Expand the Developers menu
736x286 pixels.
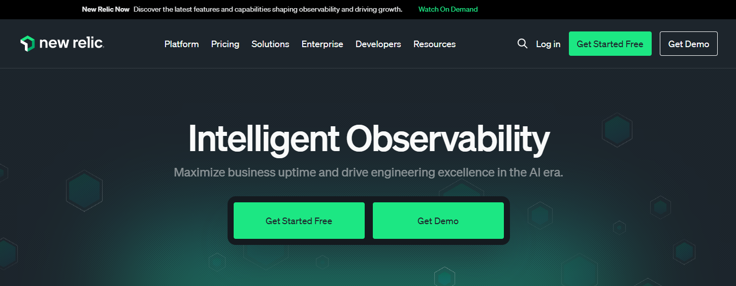click(378, 44)
